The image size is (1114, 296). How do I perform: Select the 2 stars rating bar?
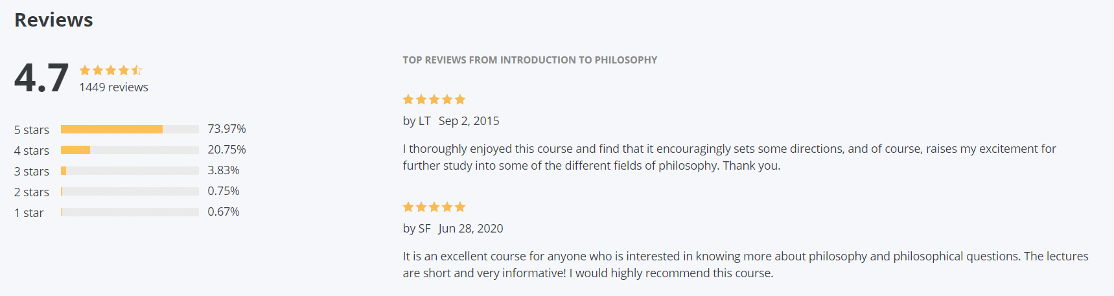coord(130,191)
